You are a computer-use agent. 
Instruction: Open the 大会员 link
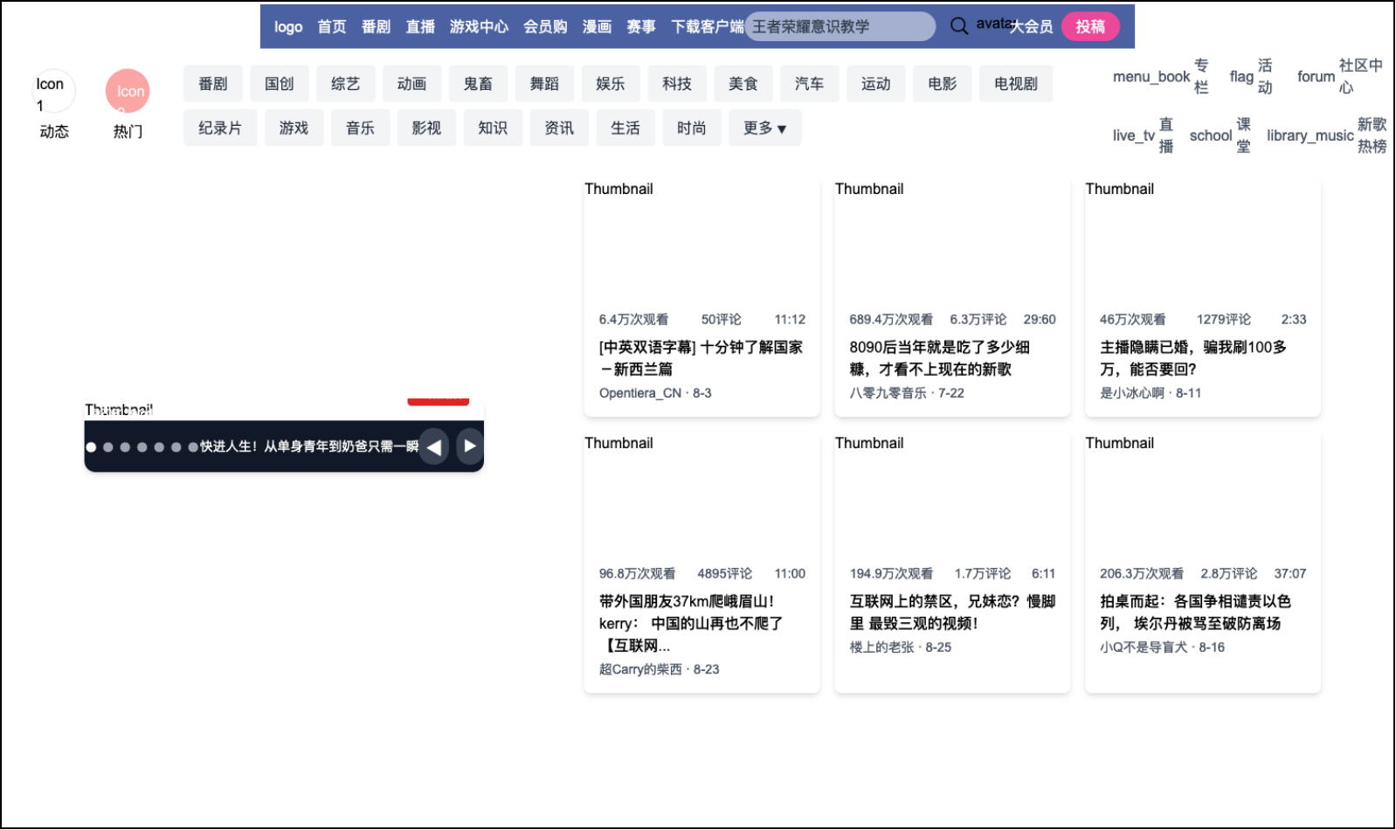pyautogui.click(x=1032, y=27)
